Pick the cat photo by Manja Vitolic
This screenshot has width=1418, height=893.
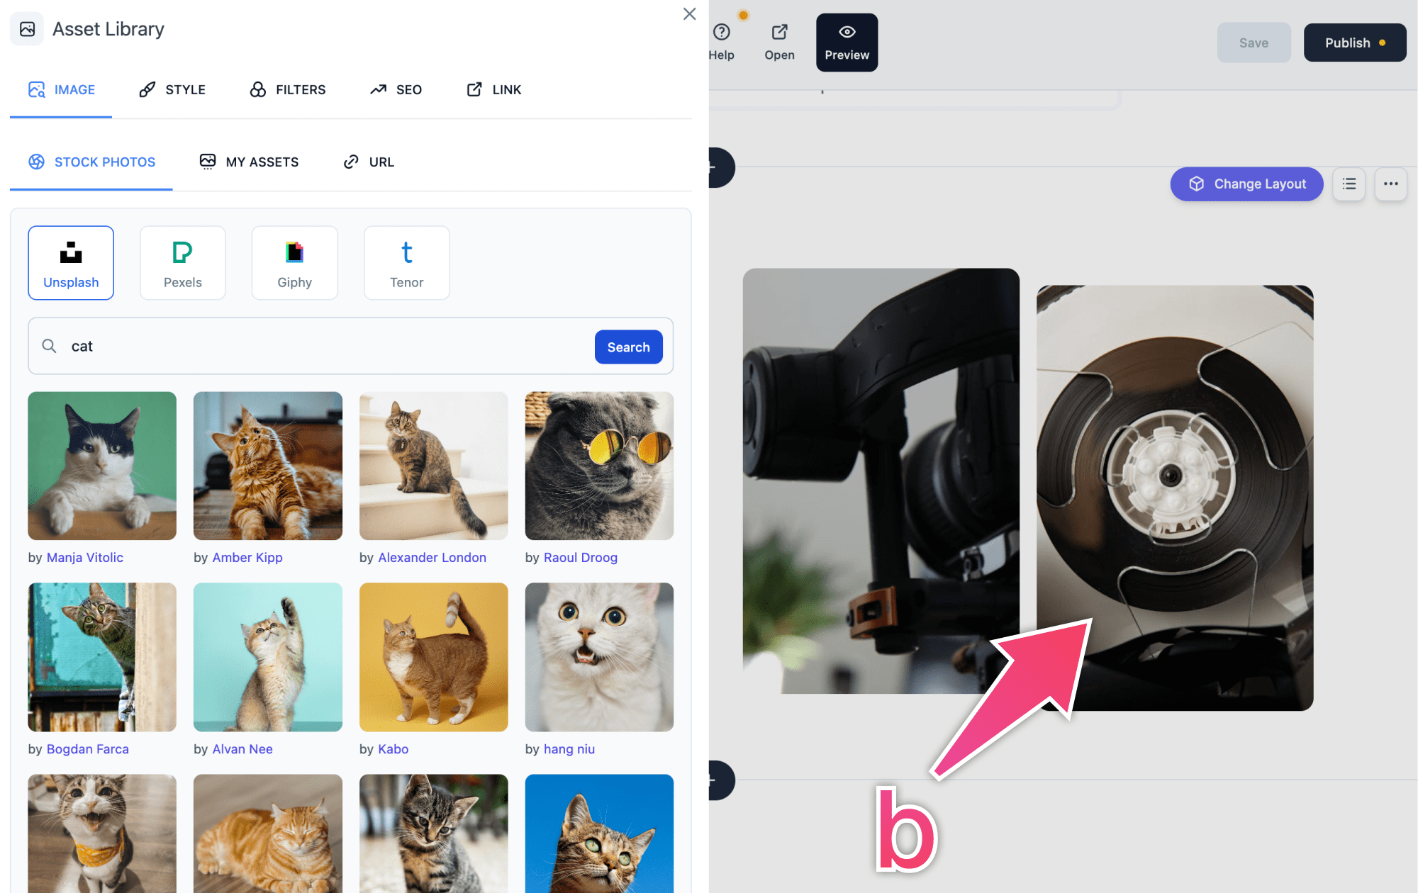tap(102, 466)
